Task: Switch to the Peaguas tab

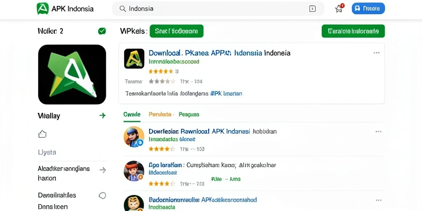Action: tap(189, 115)
